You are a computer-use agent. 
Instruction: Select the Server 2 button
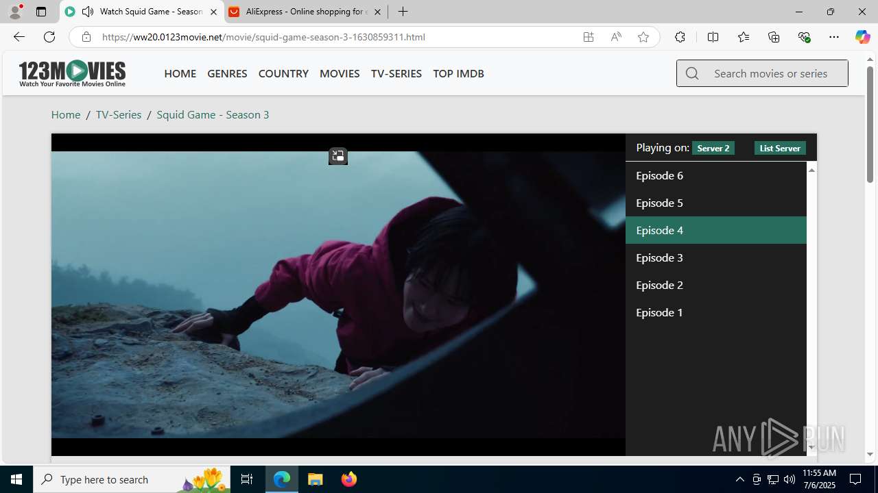pyautogui.click(x=713, y=148)
